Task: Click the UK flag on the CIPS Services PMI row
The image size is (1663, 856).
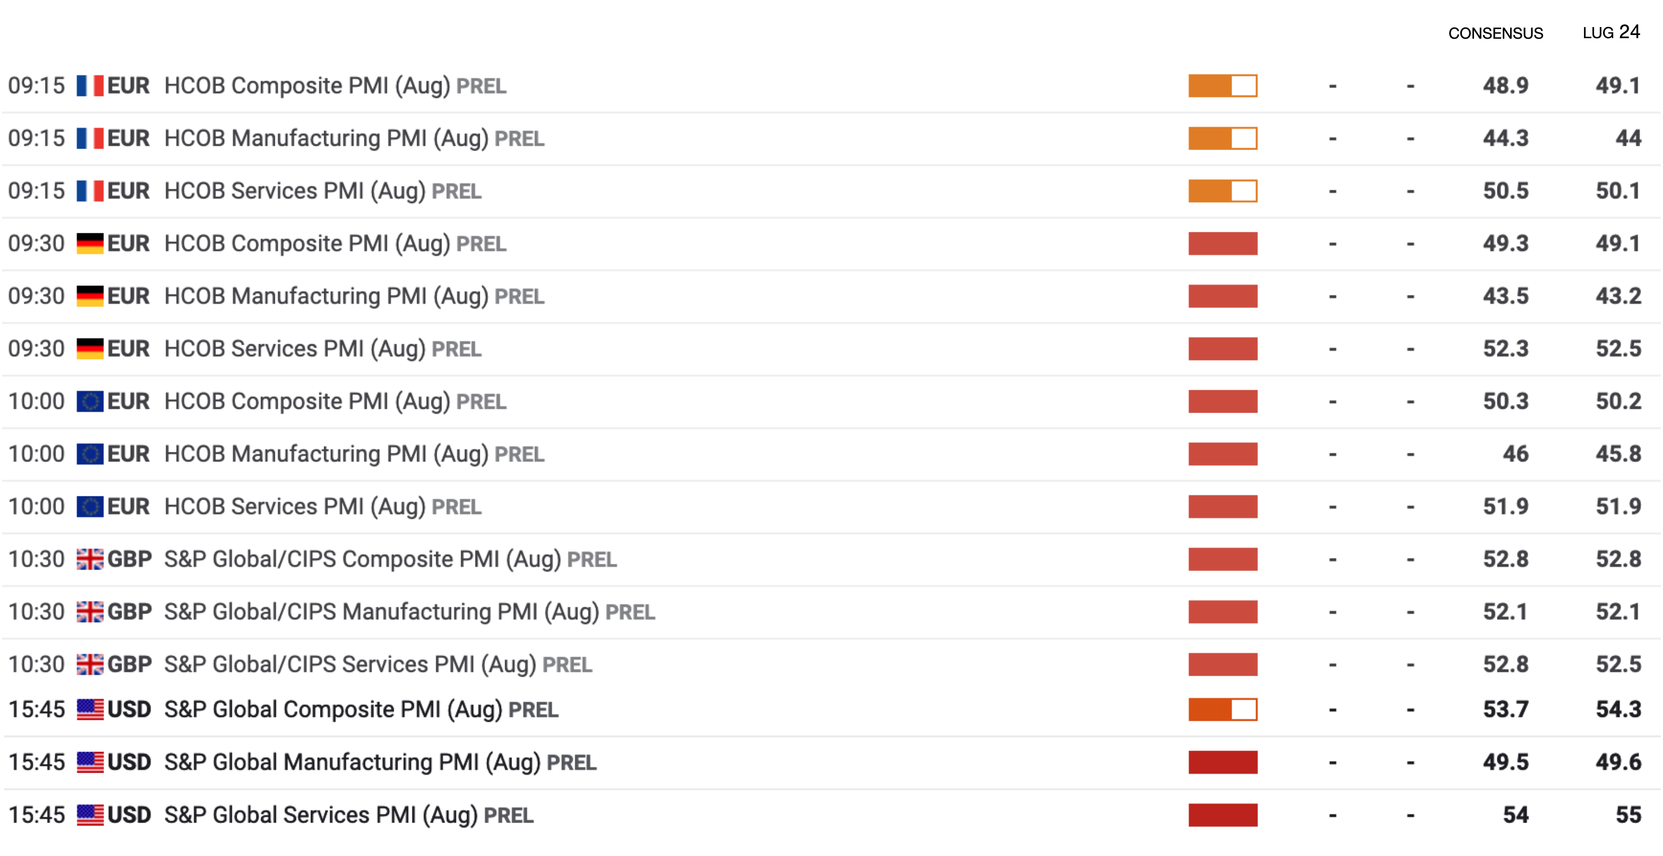Action: point(90,665)
